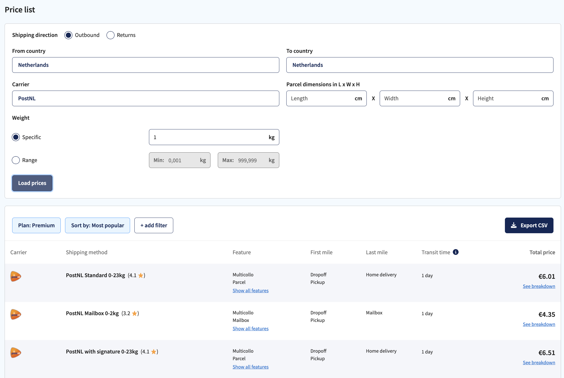Focus the parcel Height field

pyautogui.click(x=513, y=98)
